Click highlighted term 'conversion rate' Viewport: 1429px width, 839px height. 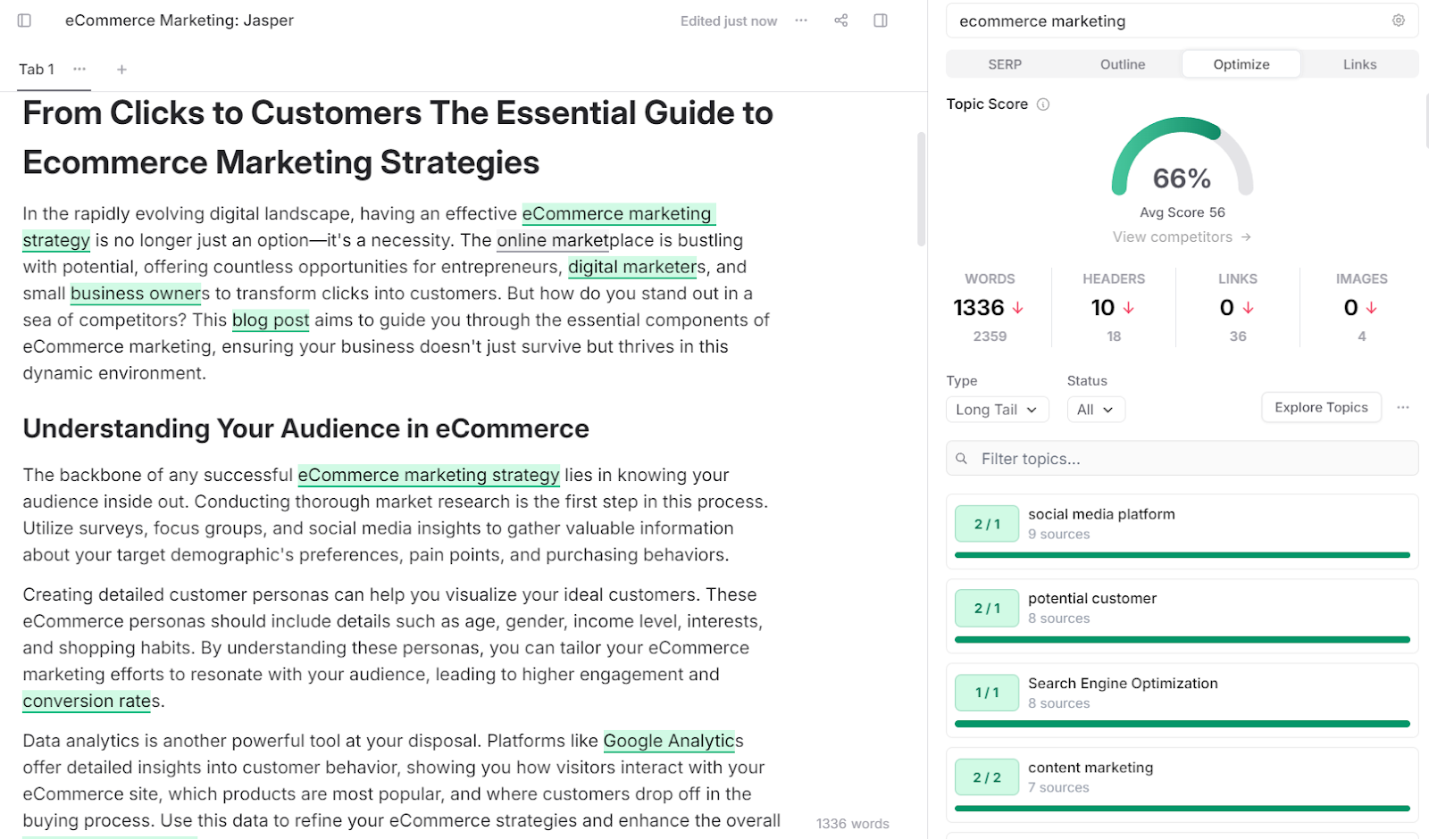(x=88, y=702)
